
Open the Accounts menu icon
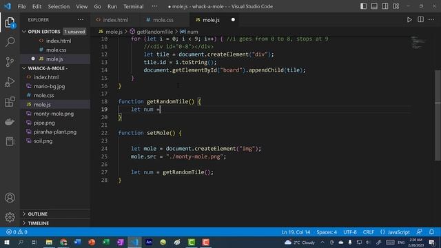10,198
